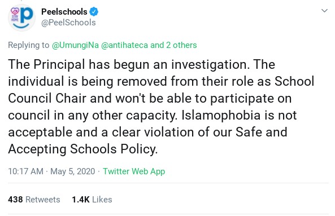
Task: View the 438 Retweets list
Action: pos(34,200)
